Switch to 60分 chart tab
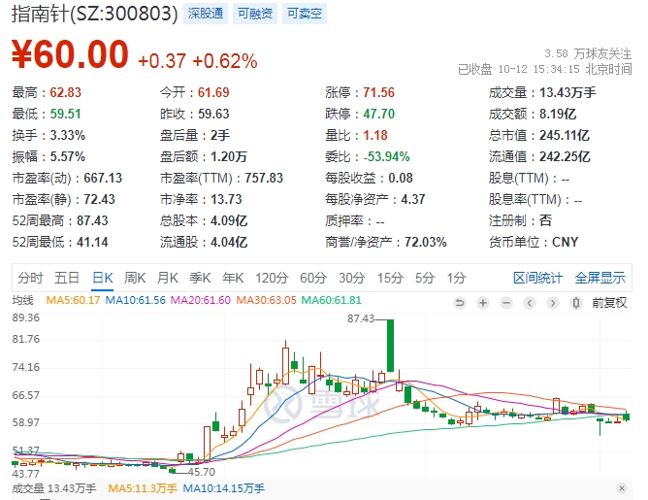Image resolution: width=648 pixels, height=500 pixels. pyautogui.click(x=313, y=278)
